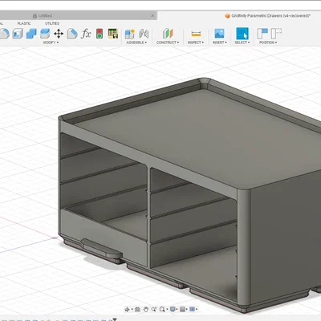Click the traffic light status icon
The image size is (321, 321).
point(100,34)
